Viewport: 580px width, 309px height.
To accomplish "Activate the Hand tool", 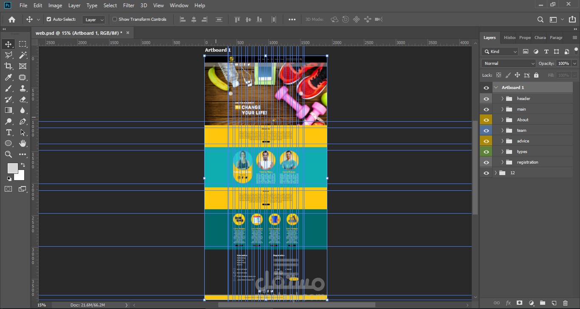I will [23, 143].
